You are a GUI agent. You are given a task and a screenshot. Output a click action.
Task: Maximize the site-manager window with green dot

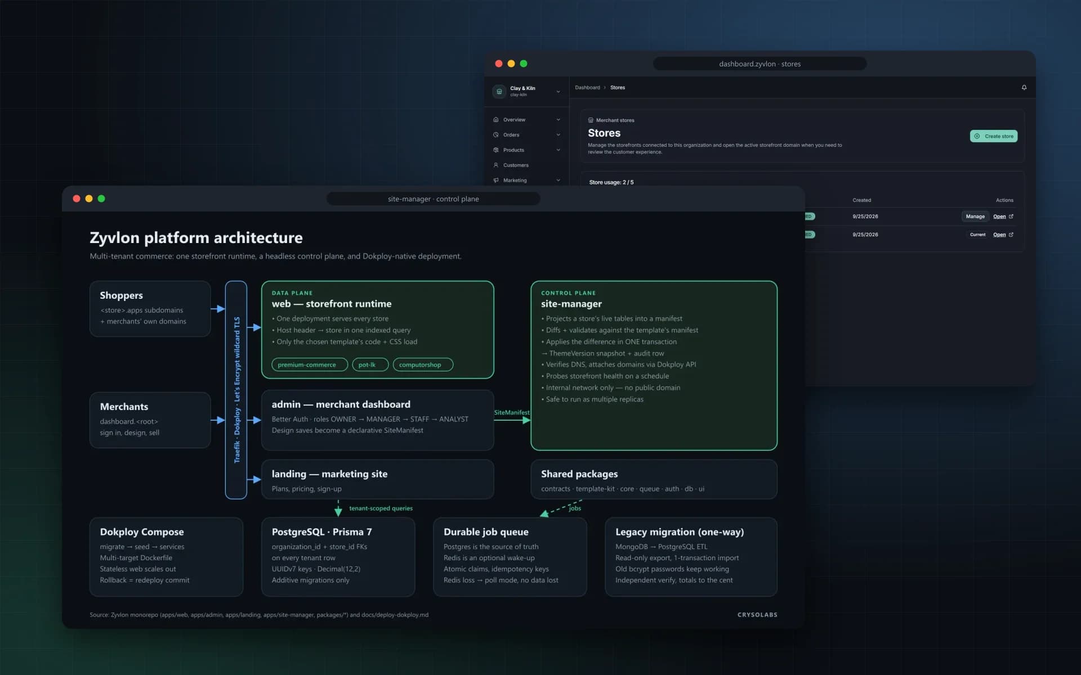click(x=101, y=199)
